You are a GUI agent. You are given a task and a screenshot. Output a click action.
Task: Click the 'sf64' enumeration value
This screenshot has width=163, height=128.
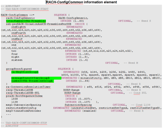155,87
